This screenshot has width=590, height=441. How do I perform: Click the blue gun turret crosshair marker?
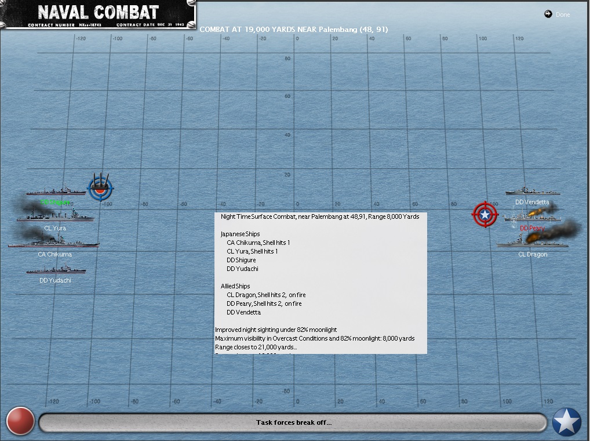coord(100,187)
